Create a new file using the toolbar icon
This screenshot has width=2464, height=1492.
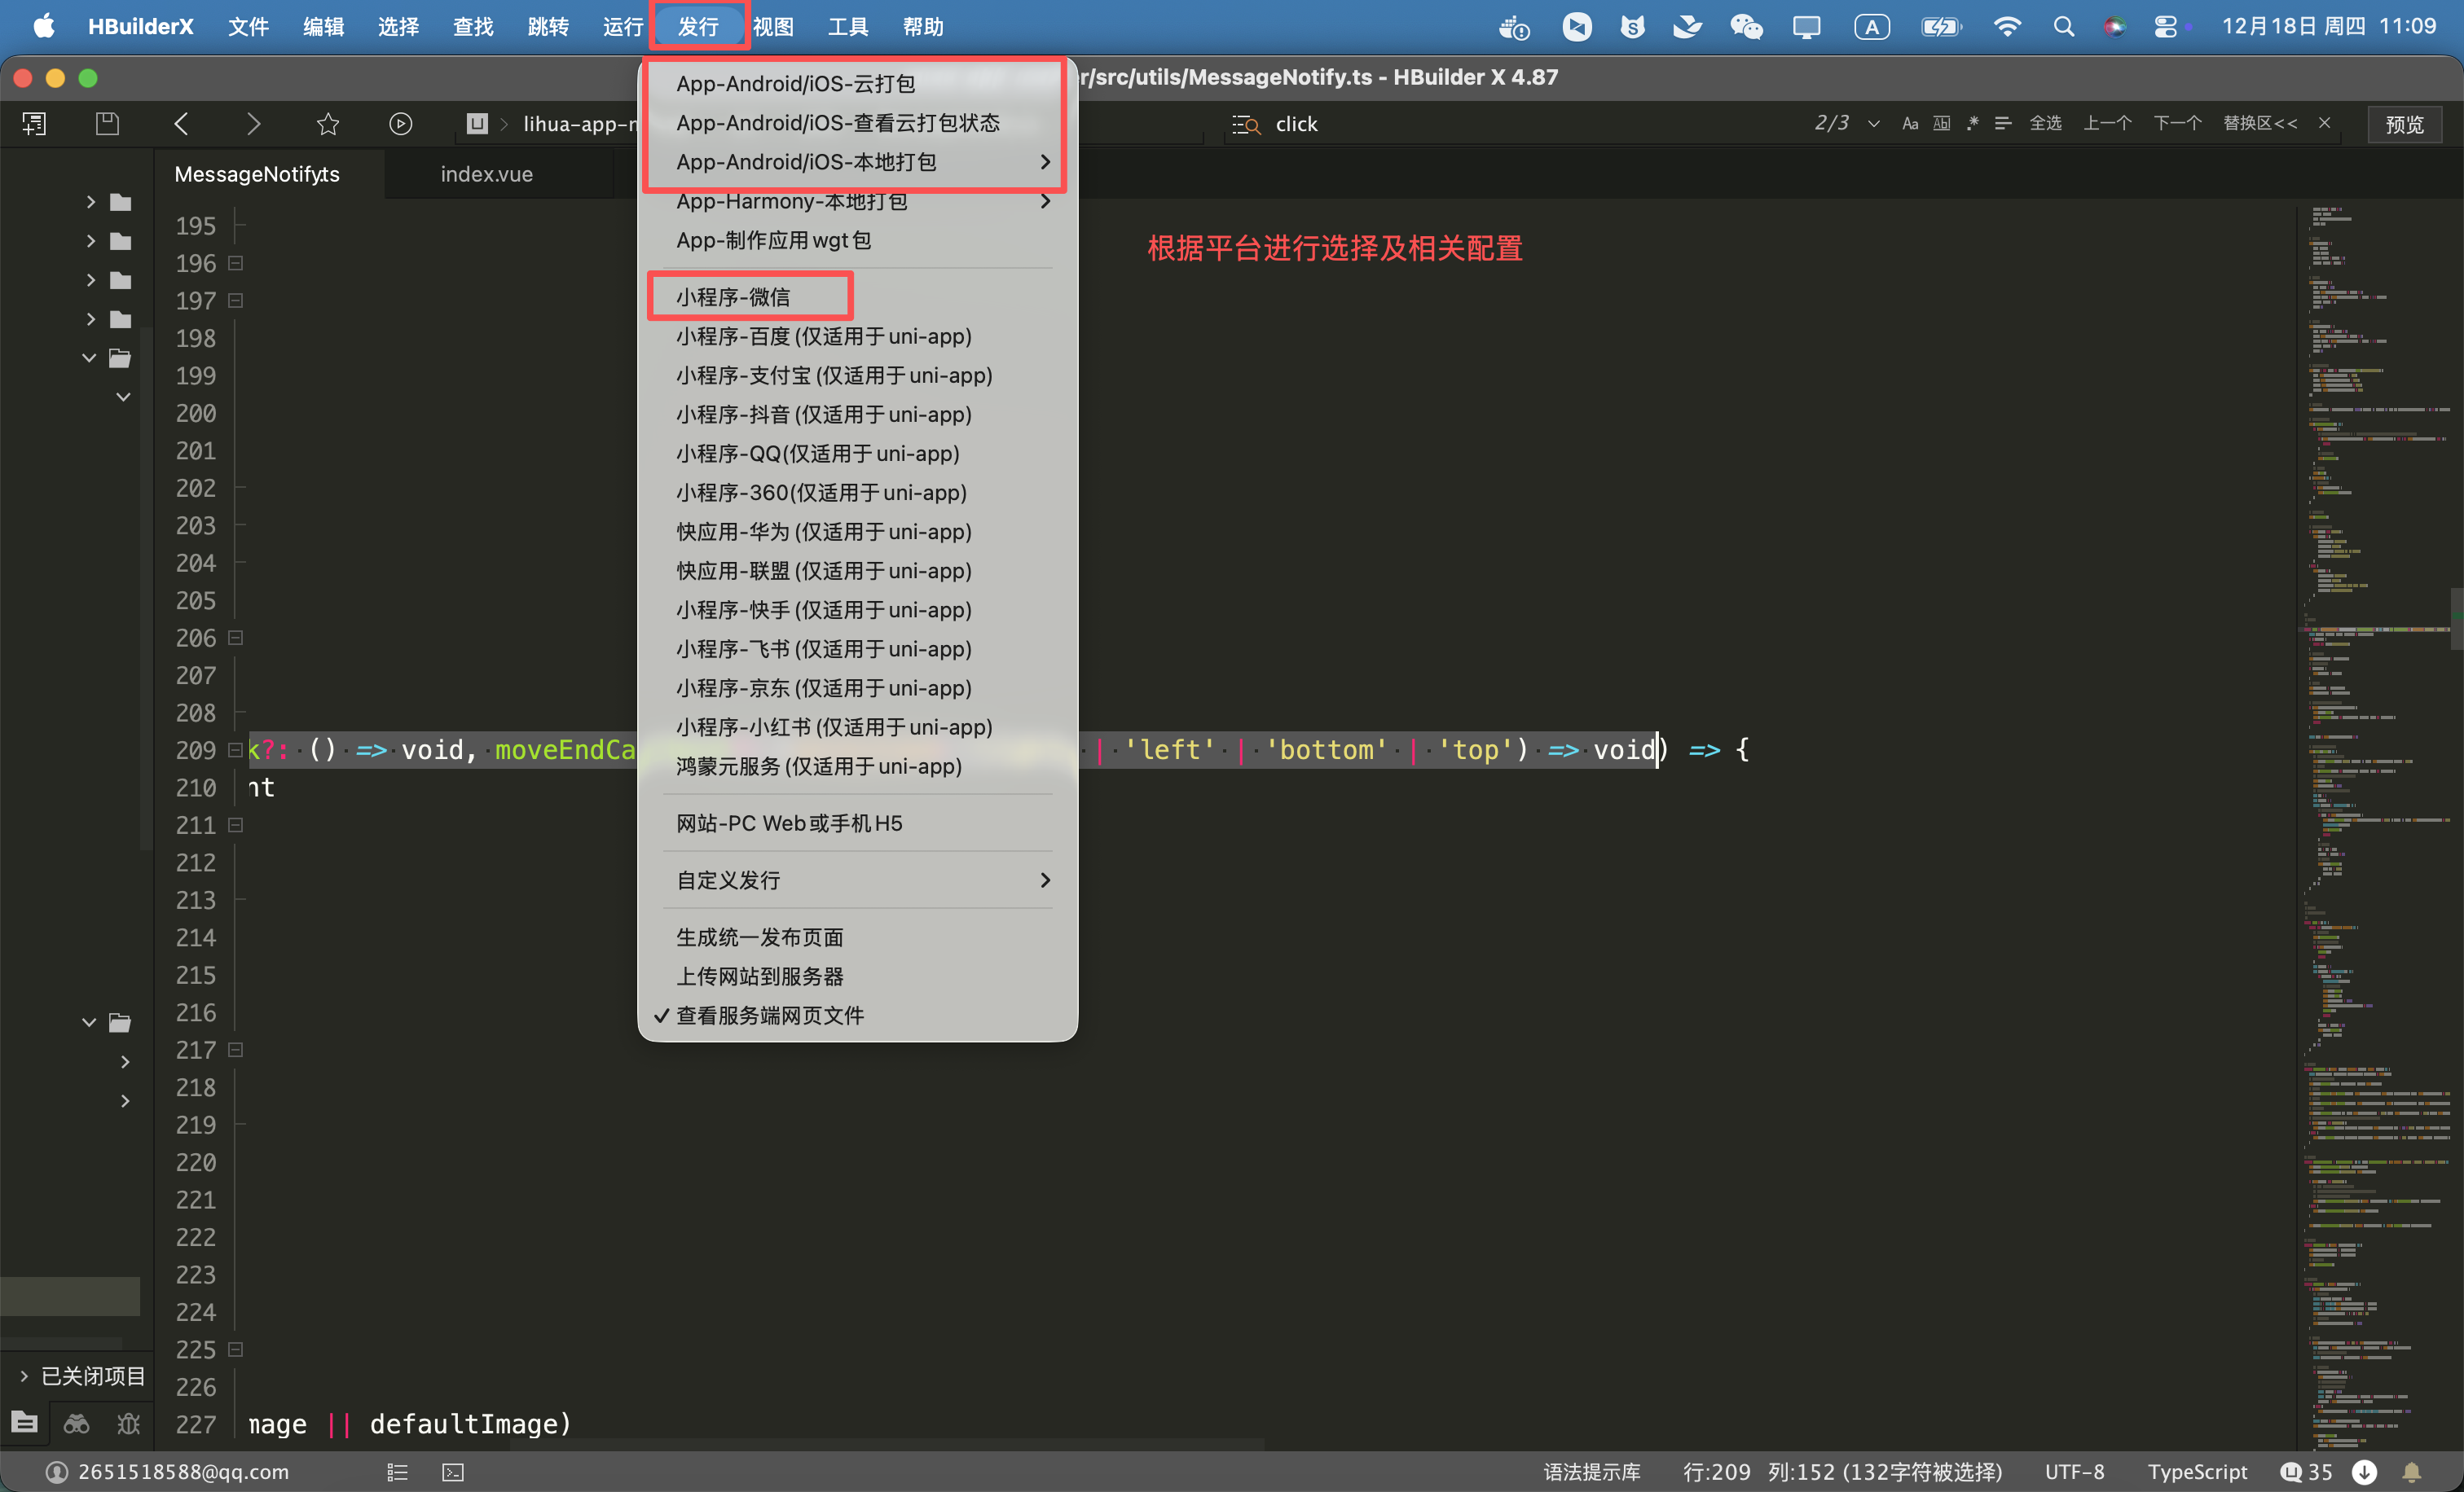point(33,123)
